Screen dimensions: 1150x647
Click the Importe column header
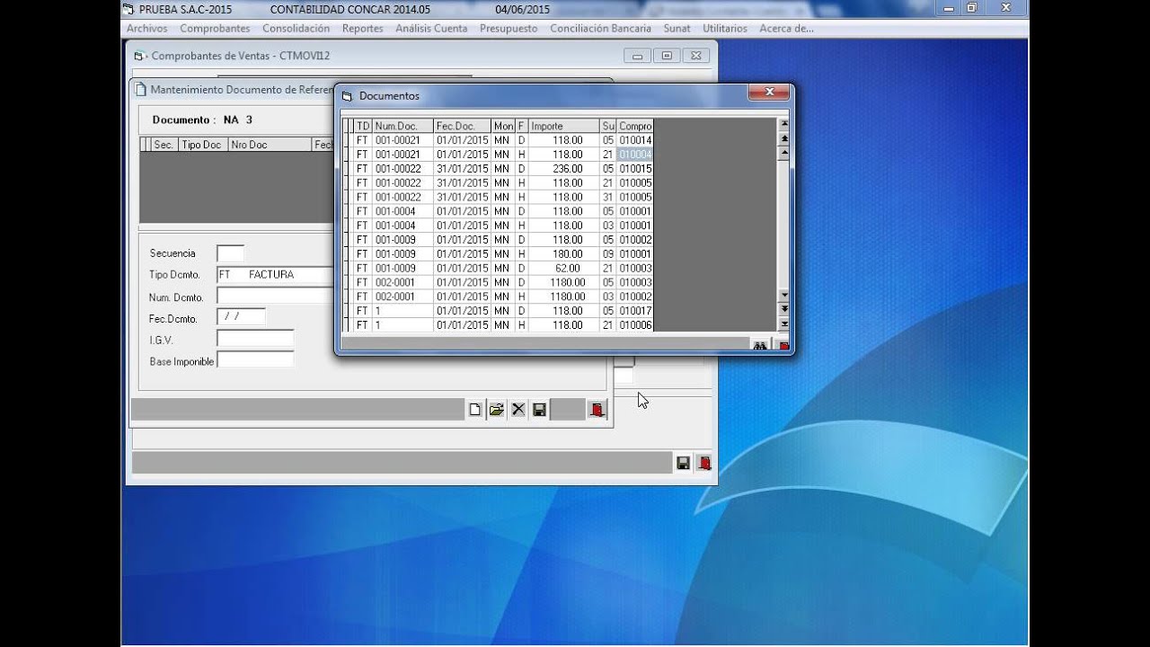tap(563, 126)
